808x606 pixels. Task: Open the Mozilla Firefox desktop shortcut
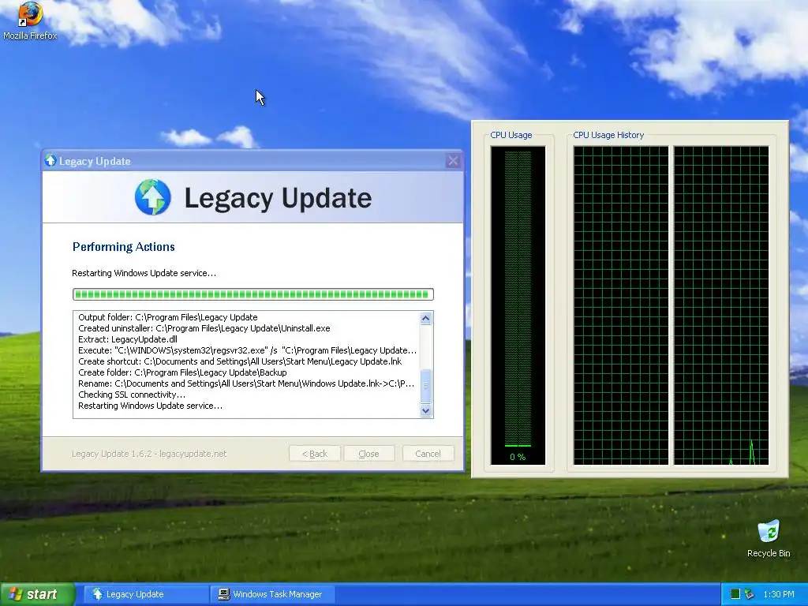tap(30, 21)
